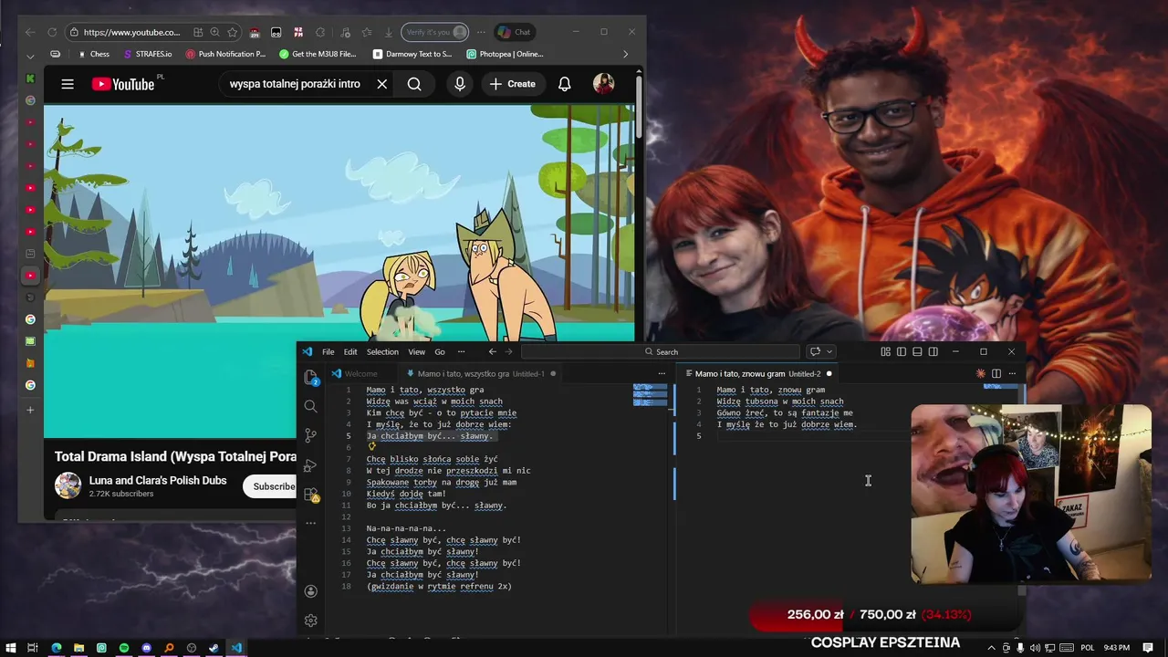This screenshot has height=657, width=1168.
Task: Open VS Code Accounts icon
Action: point(310,591)
